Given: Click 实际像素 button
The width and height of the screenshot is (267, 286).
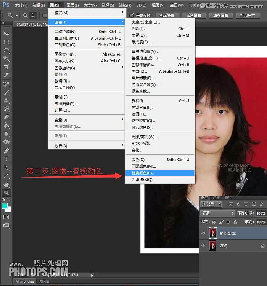Looking at the screenshot, I should click(167, 16).
